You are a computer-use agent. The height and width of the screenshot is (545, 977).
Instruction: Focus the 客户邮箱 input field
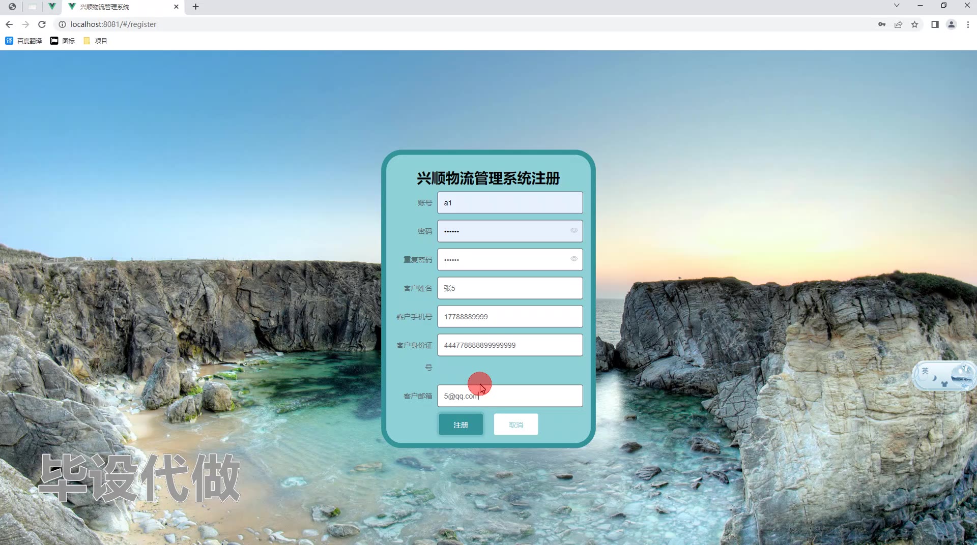coord(510,396)
